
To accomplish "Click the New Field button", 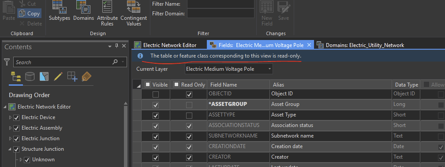I will click(267, 14).
